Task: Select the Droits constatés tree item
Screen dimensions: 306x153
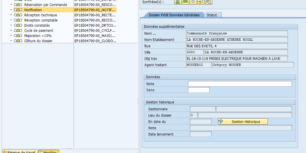Action: tap(37, 25)
